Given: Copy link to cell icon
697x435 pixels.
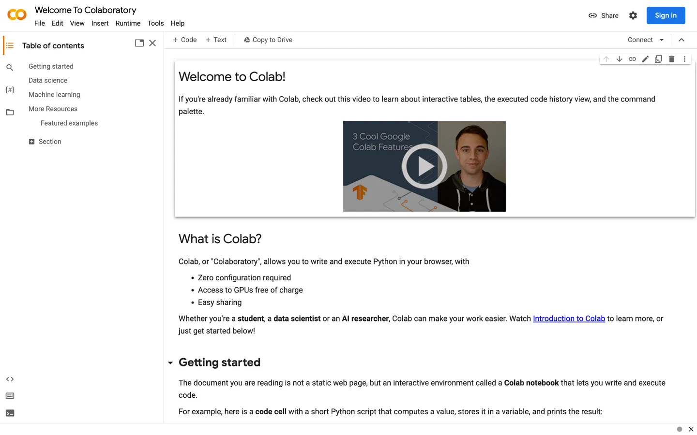Looking at the screenshot, I should point(632,59).
